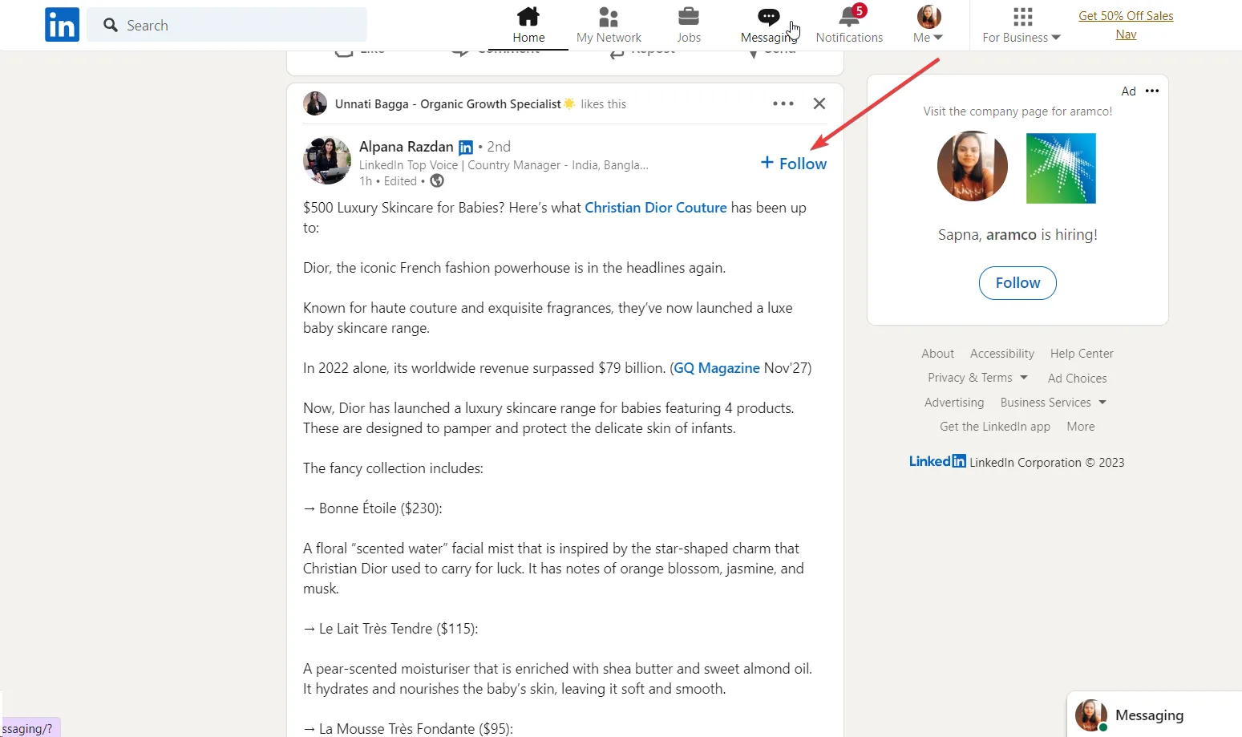Image resolution: width=1242 pixels, height=737 pixels.
Task: Click the Alpana Razdan name link
Action: pyautogui.click(x=407, y=147)
